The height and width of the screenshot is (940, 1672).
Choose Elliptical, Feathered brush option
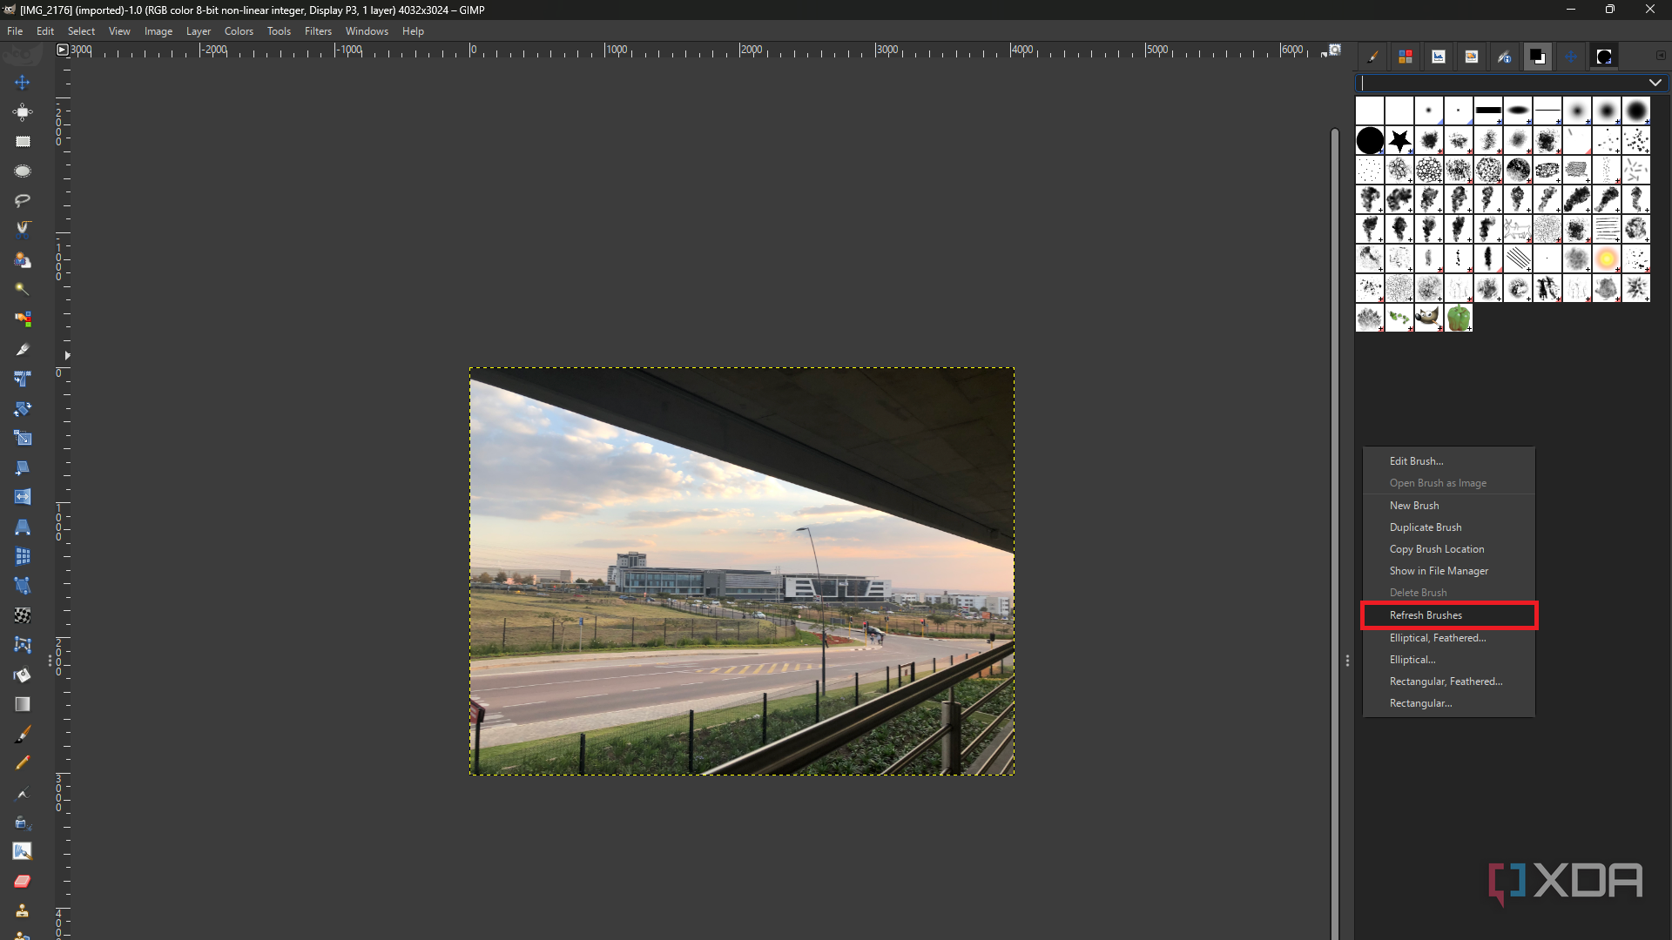[x=1449, y=638]
